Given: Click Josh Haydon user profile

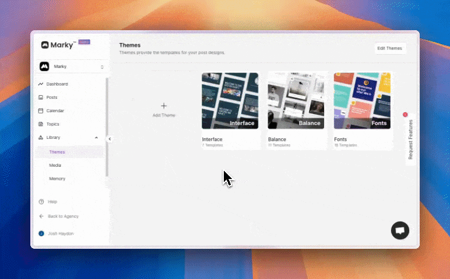Looking at the screenshot, I should coord(61,234).
